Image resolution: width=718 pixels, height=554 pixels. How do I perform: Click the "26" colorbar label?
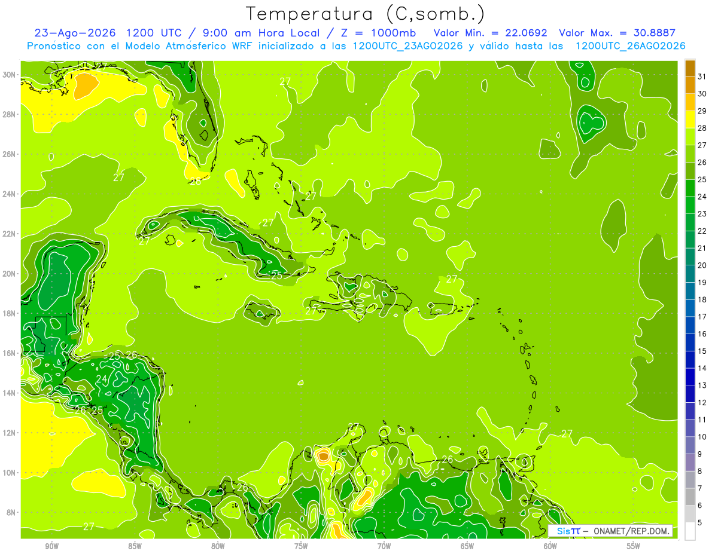(702, 163)
